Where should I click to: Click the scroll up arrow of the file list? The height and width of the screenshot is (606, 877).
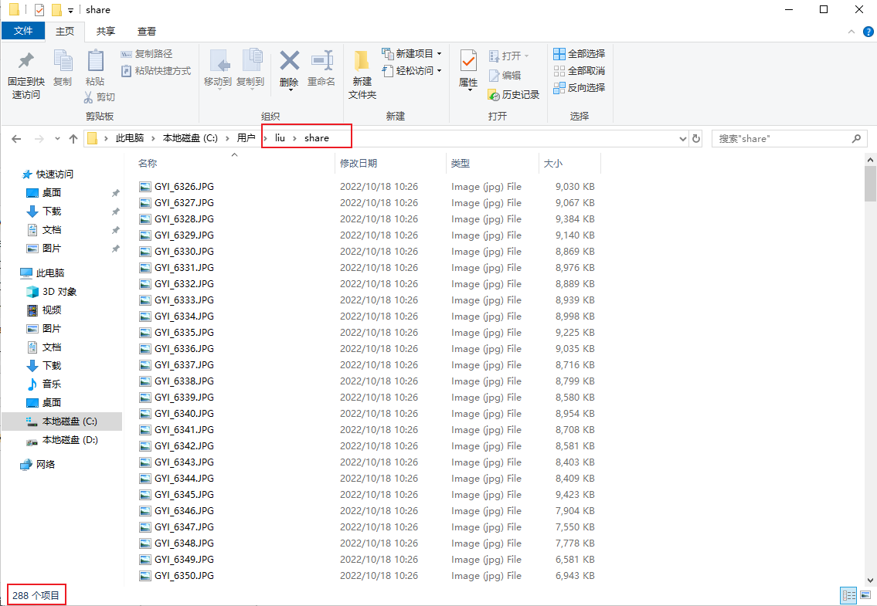click(x=870, y=160)
